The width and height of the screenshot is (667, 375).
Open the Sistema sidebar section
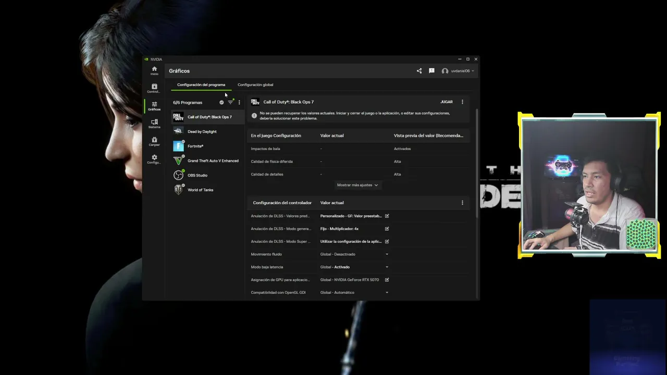tap(154, 124)
